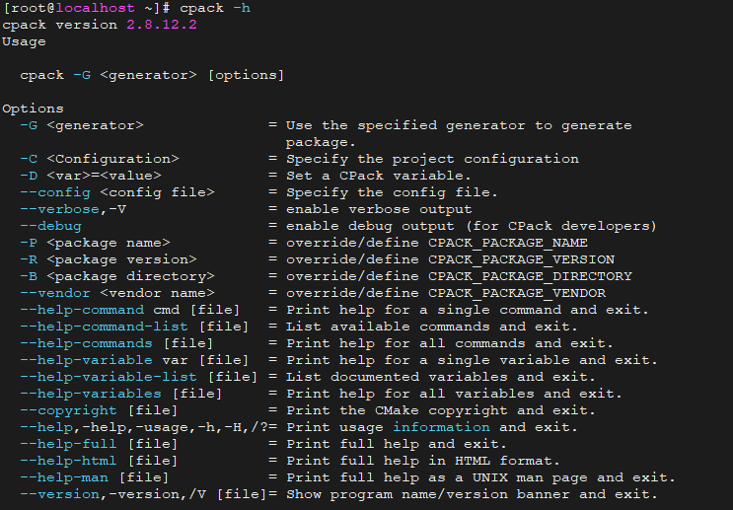The image size is (733, 510).
Task: Click the --help-html option
Action: 68,461
